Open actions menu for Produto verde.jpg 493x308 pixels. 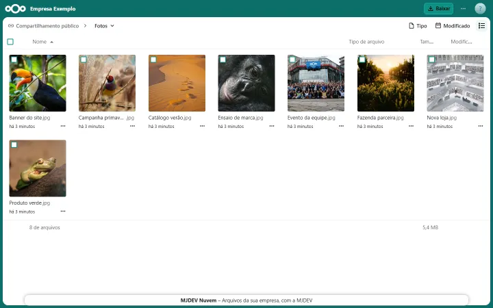tap(63, 211)
